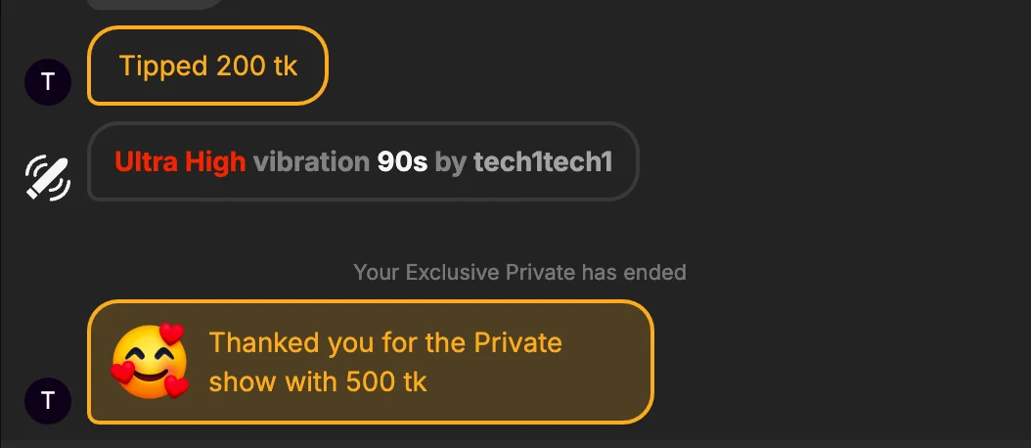Click the "show with 500 tk" line
The height and width of the screenshot is (448, 1031).
(x=318, y=381)
